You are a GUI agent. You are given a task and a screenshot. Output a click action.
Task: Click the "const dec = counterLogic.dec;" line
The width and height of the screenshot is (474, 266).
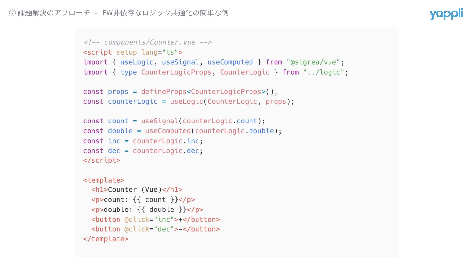pyautogui.click(x=143, y=151)
